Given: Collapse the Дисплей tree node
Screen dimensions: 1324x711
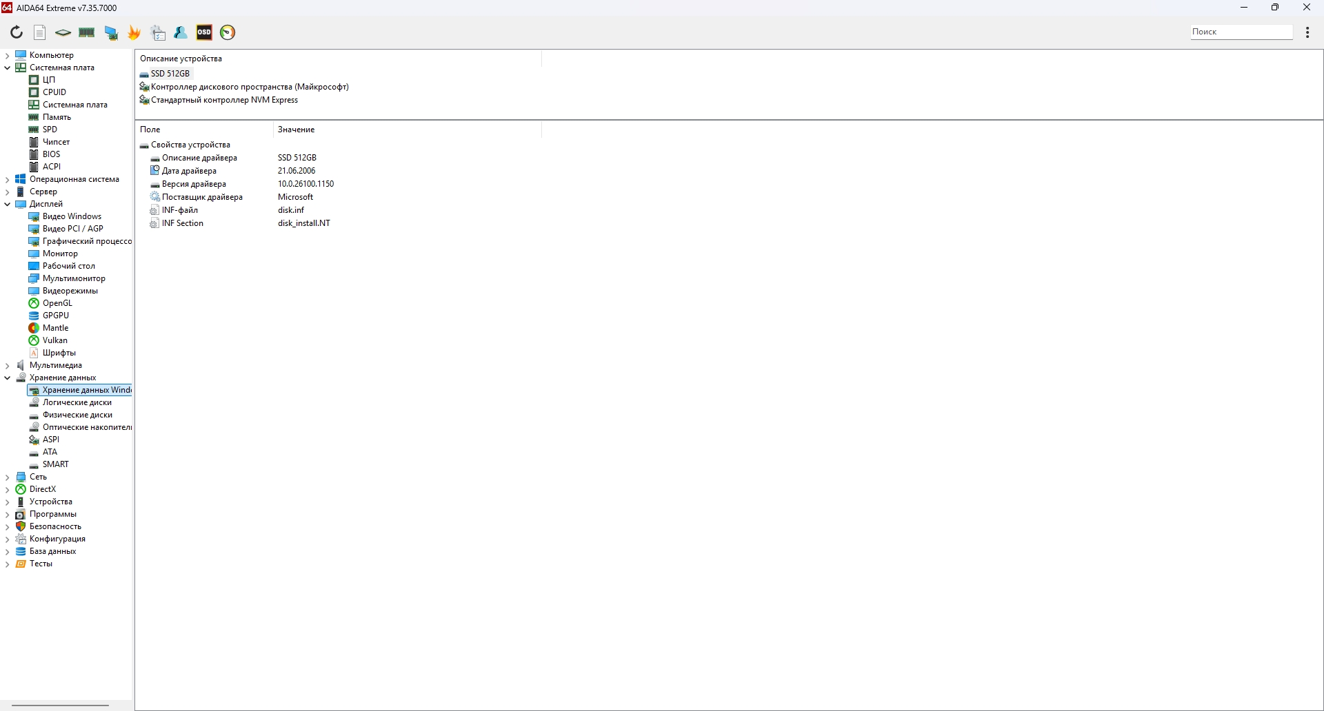Looking at the screenshot, I should 8,204.
